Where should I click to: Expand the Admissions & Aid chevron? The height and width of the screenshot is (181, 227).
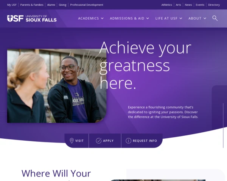pos(148,18)
